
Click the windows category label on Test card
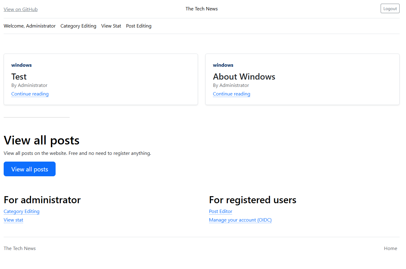[21, 65]
